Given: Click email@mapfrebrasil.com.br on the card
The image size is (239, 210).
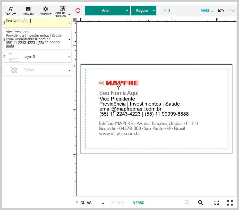Looking at the screenshot, I should click(x=130, y=109).
